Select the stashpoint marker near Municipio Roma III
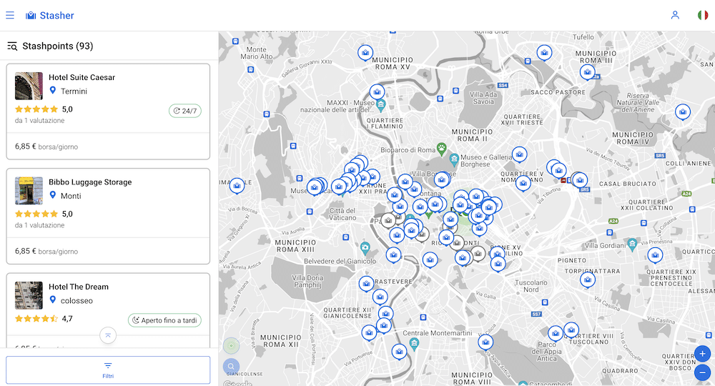The image size is (715, 386). coord(587,73)
